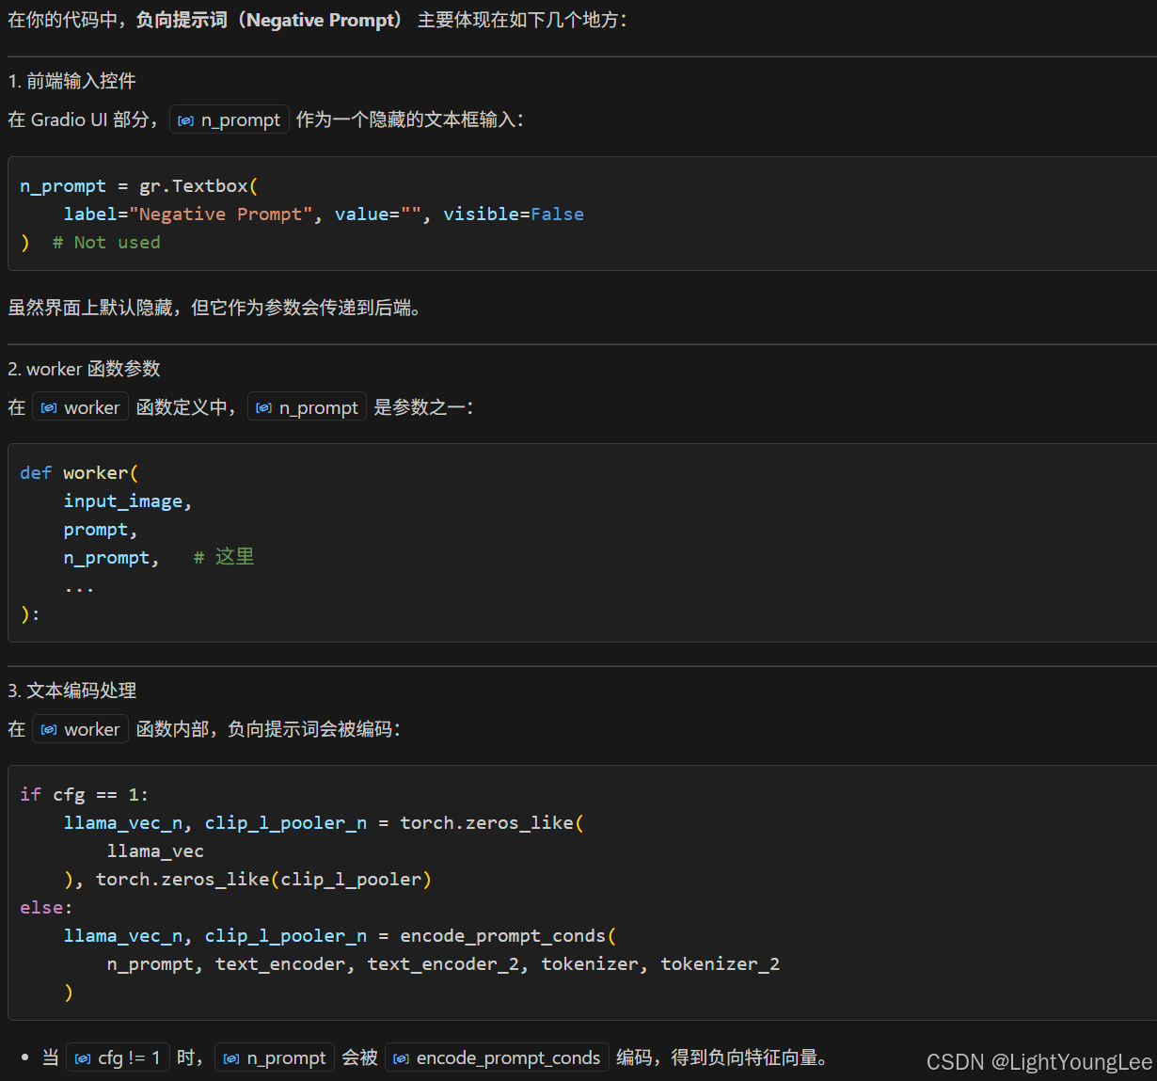The width and height of the screenshot is (1157, 1081).
Task: Click the standalone "llama_vec" code line
Action: pos(155,851)
